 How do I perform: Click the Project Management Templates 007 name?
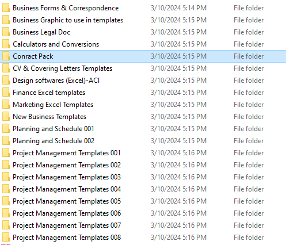click(x=67, y=225)
